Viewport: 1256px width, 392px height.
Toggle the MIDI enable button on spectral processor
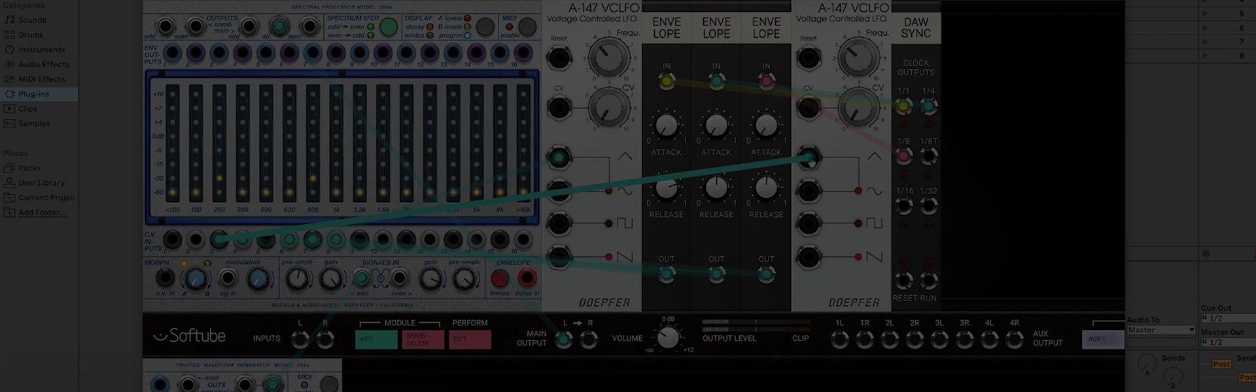click(x=527, y=27)
